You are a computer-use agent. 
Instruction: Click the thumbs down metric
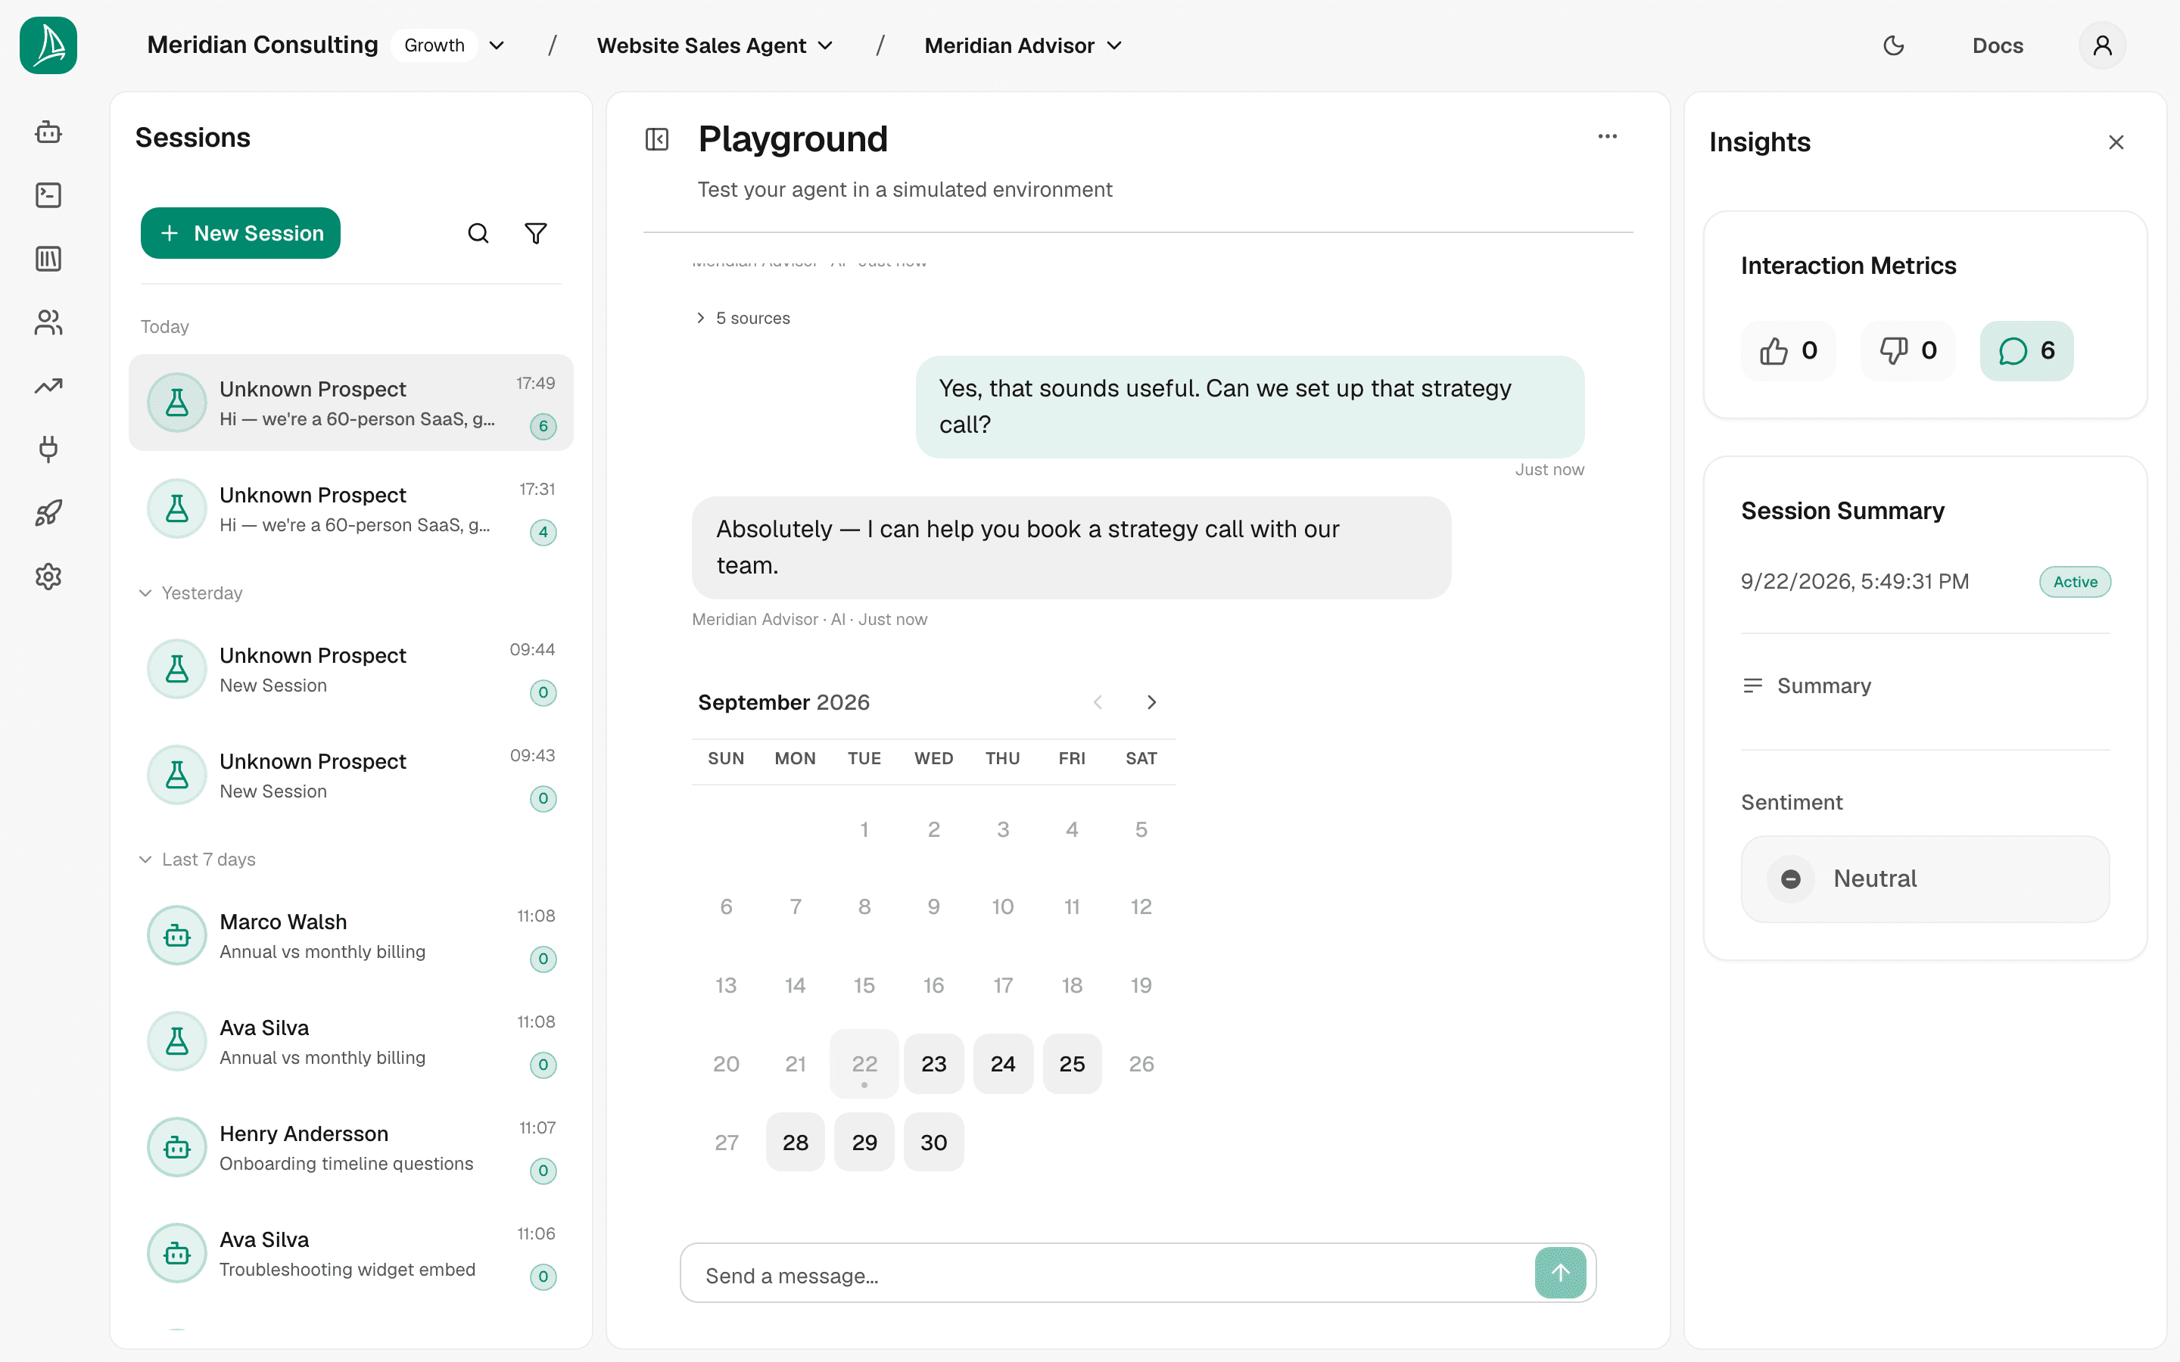(1908, 350)
